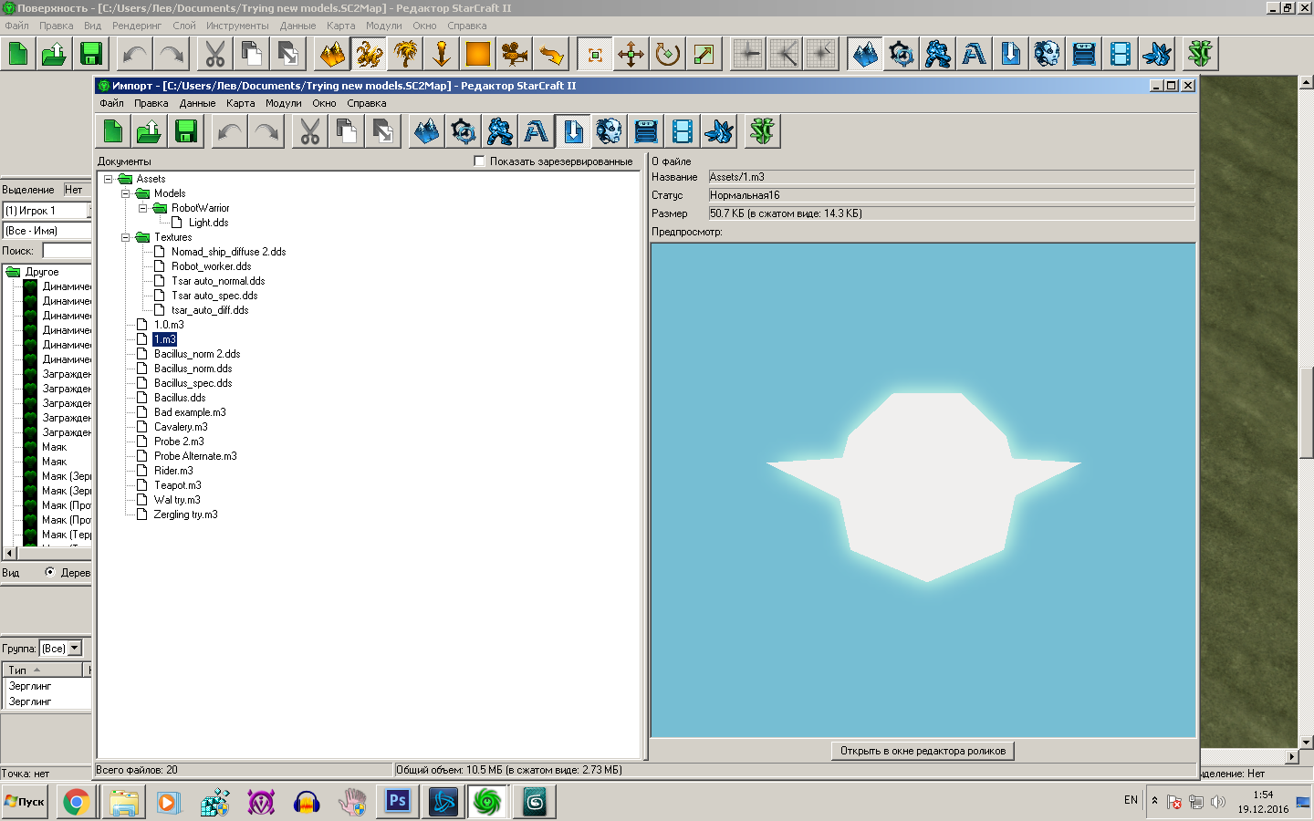Click the Copy icon in Import window toolbar
The image size is (1314, 821).
(x=347, y=132)
